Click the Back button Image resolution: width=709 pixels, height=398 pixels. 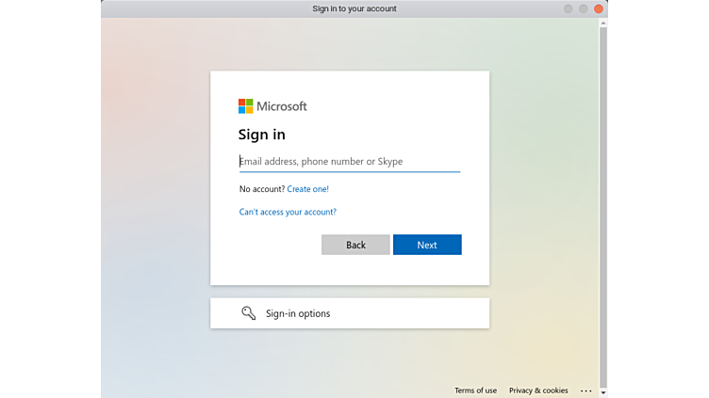pos(355,245)
